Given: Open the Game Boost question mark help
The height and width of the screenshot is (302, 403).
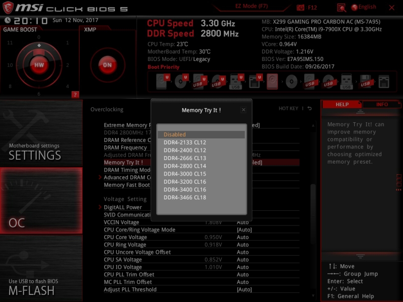Looking at the screenshot, I should pyautogui.click(x=75, y=95).
